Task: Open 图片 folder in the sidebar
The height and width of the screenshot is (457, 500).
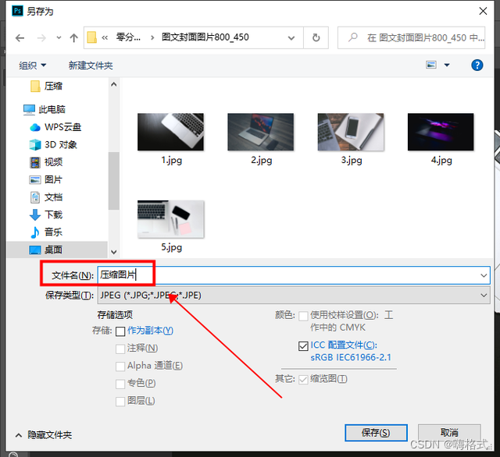Action: point(46,179)
